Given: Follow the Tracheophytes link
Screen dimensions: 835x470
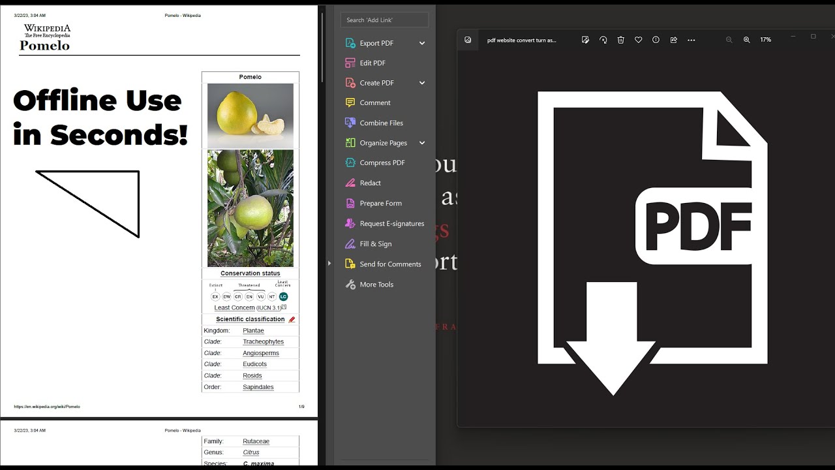Looking at the screenshot, I should (263, 341).
